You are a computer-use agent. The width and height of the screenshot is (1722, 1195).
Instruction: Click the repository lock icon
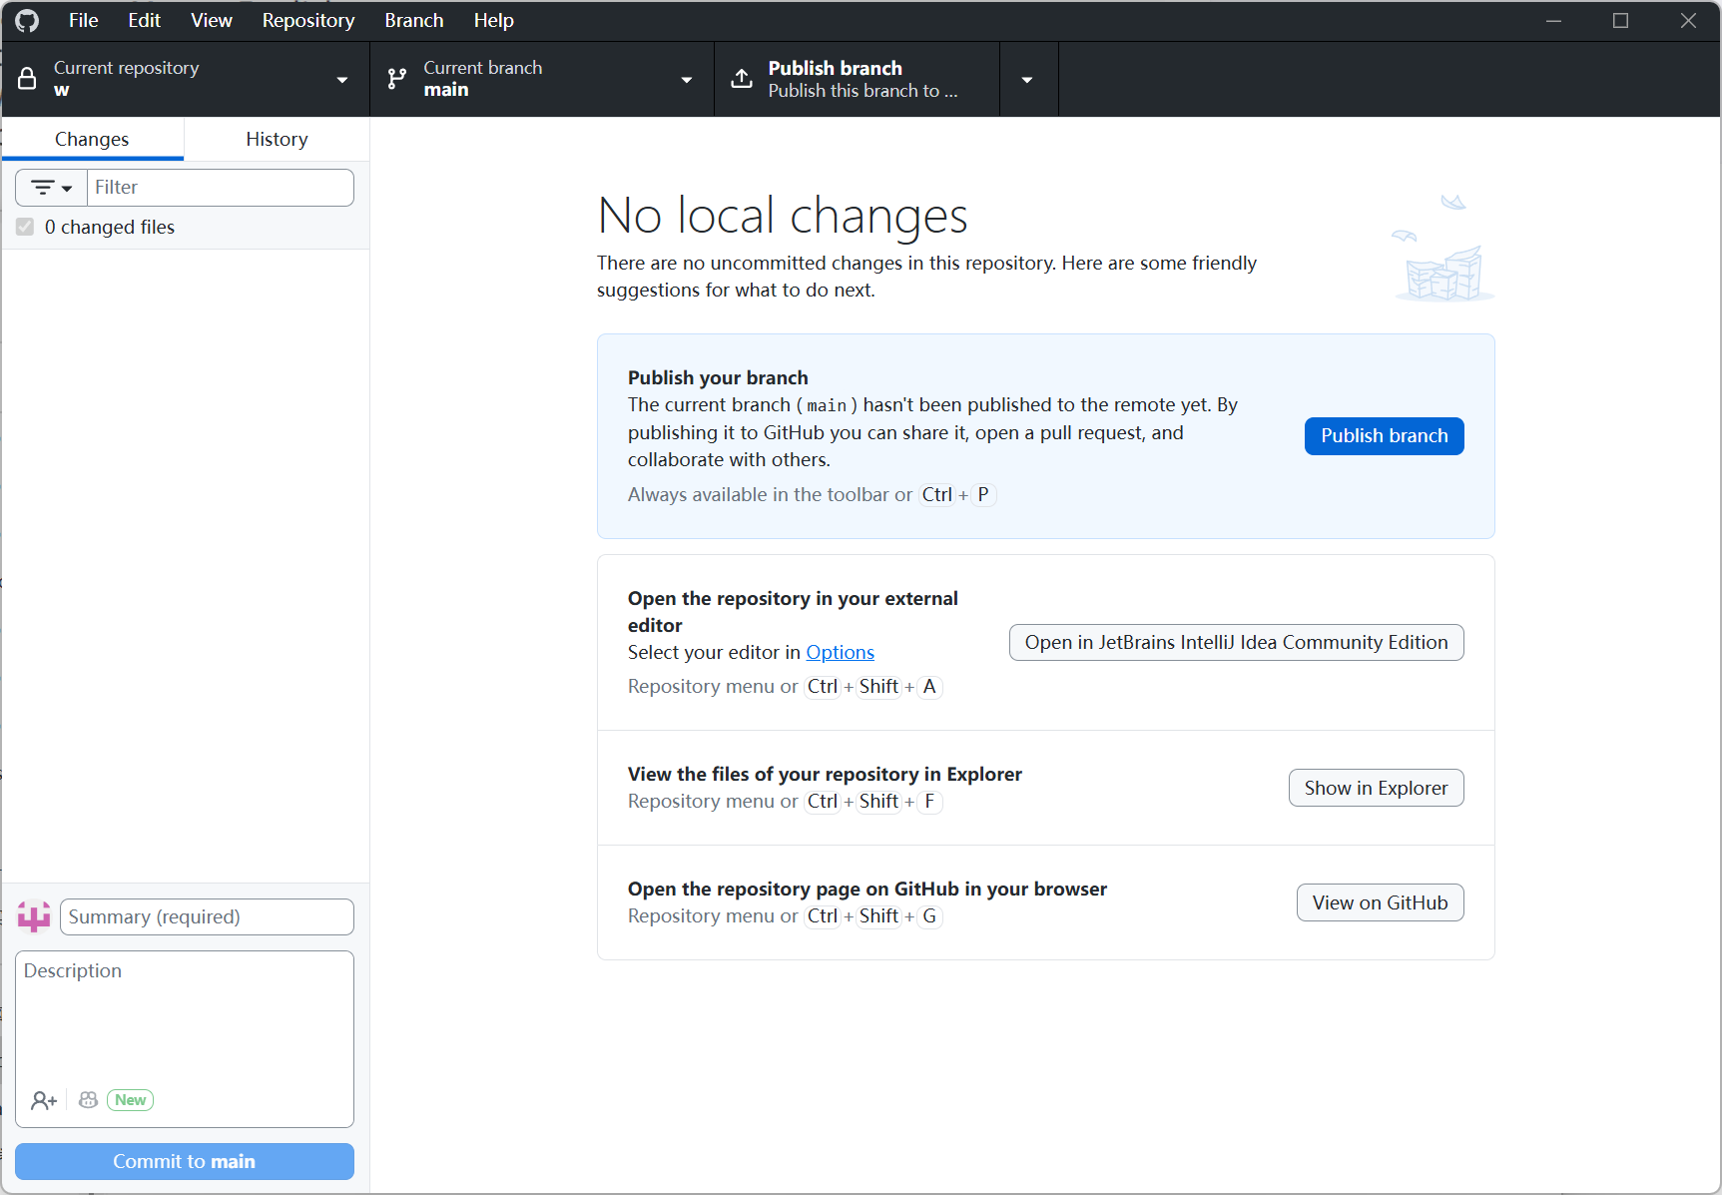[28, 79]
